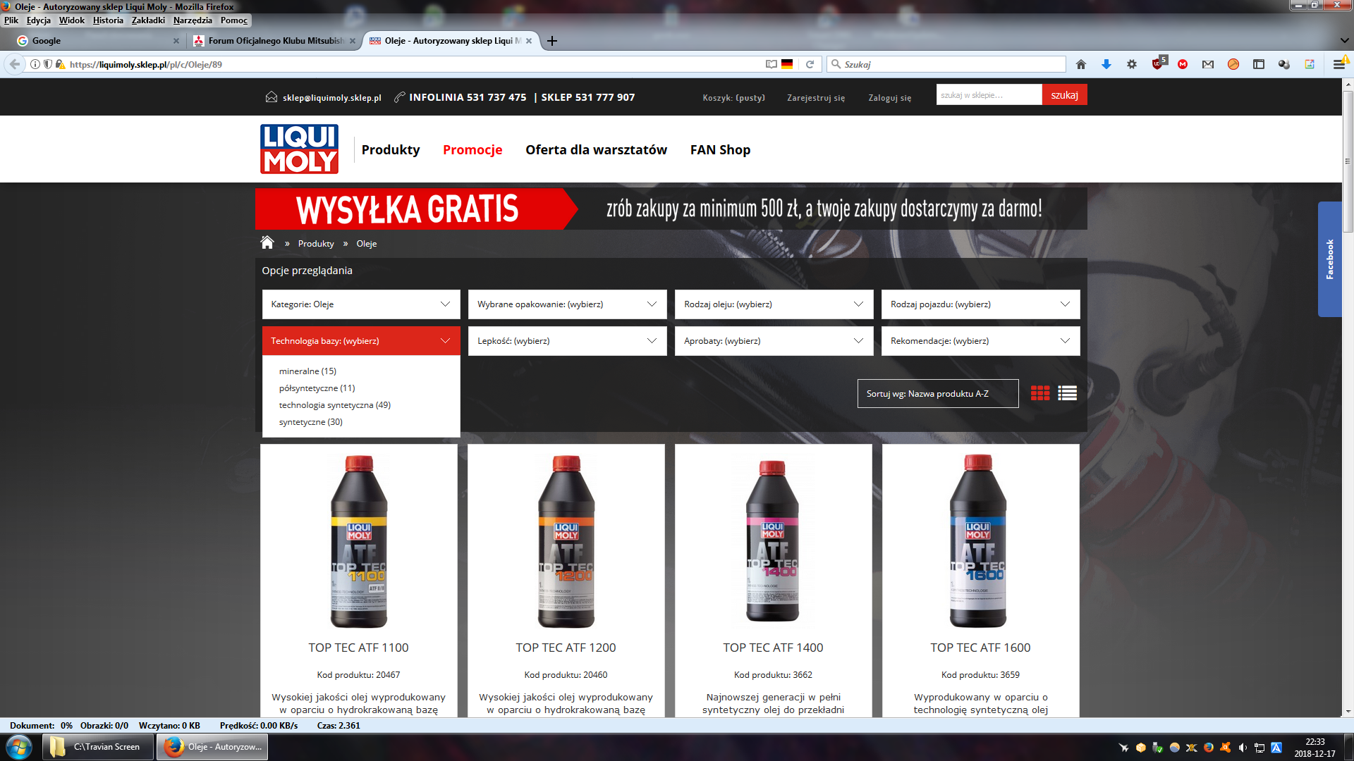Open the Firefox hamburger menu
Screen dimensions: 1354x761
(1338, 64)
